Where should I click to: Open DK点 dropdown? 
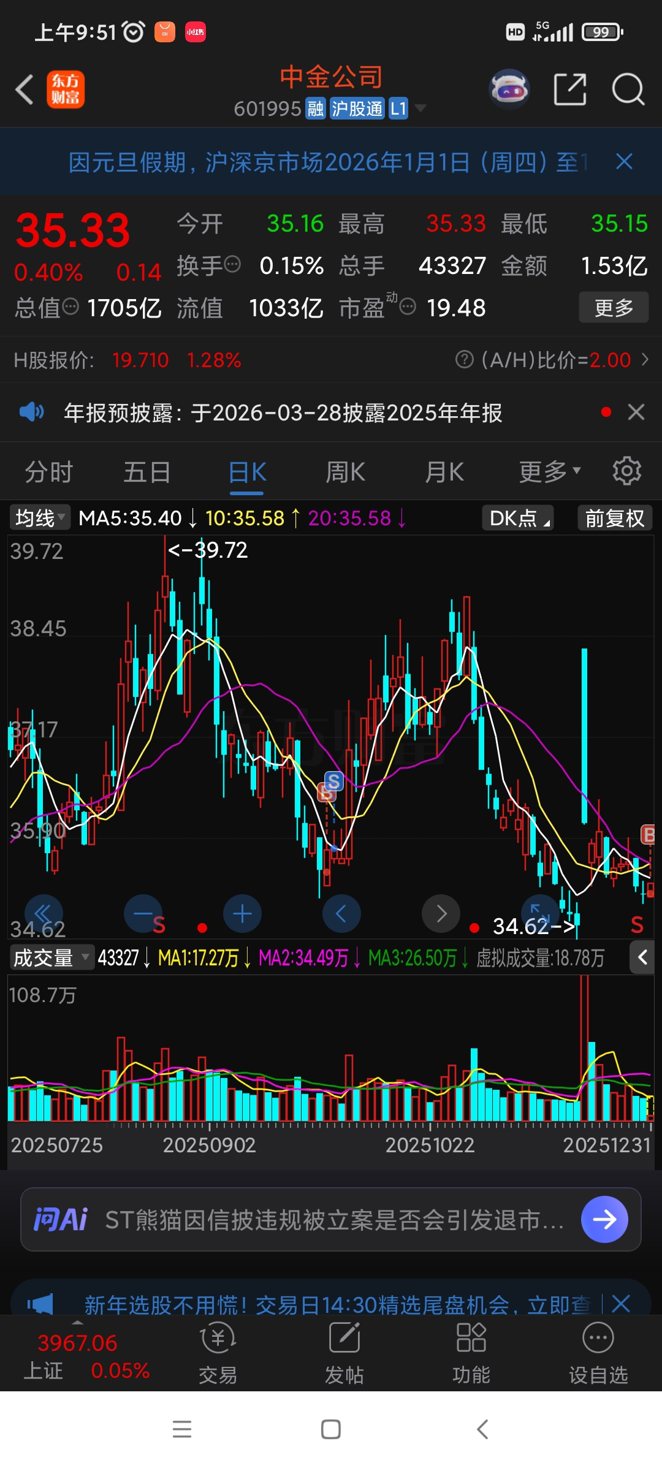[518, 518]
